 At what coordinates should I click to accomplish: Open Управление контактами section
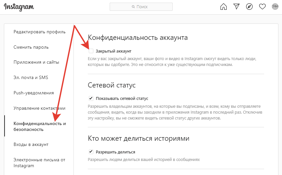[39, 108]
